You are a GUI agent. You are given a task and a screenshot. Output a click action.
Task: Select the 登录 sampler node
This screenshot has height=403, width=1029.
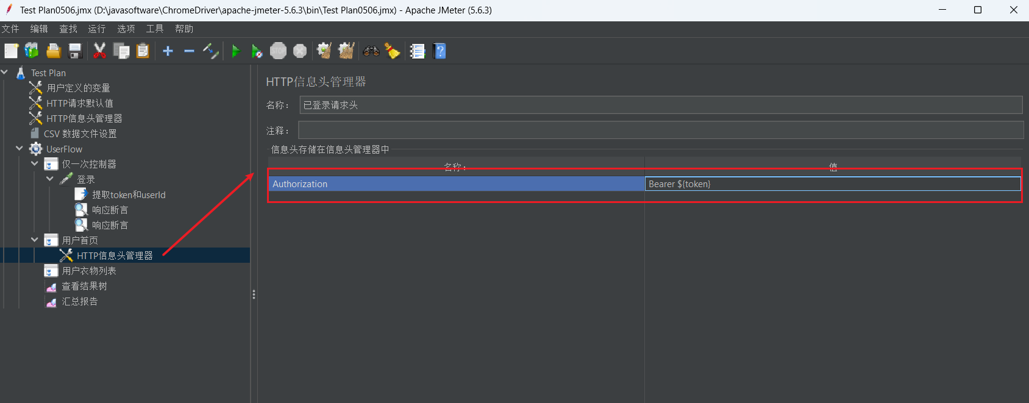click(x=85, y=180)
